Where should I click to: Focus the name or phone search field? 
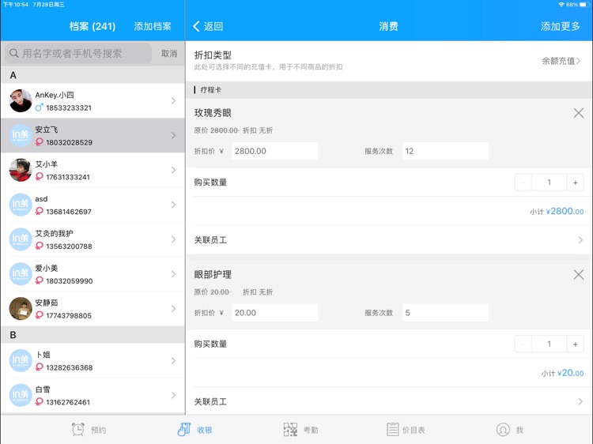78,53
